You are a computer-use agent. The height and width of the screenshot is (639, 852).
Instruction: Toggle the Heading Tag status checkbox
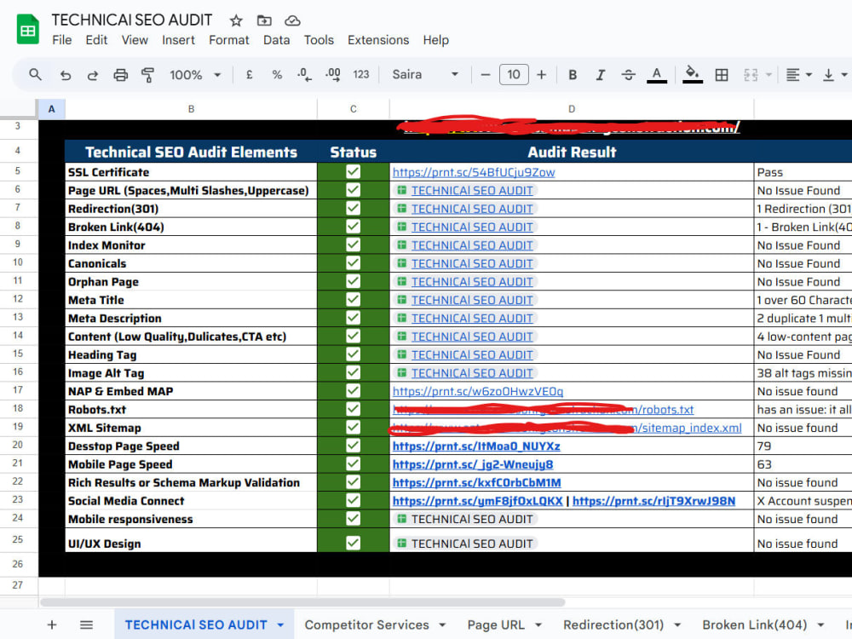pyautogui.click(x=354, y=354)
